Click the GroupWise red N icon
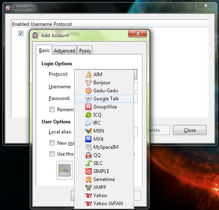 (89, 107)
